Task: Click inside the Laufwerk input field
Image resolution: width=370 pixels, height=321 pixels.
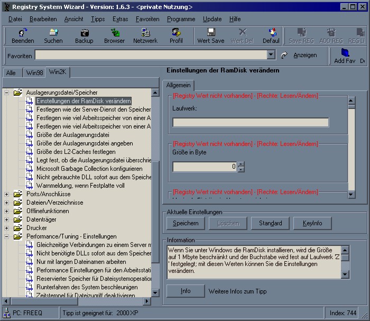Action: 251,122
